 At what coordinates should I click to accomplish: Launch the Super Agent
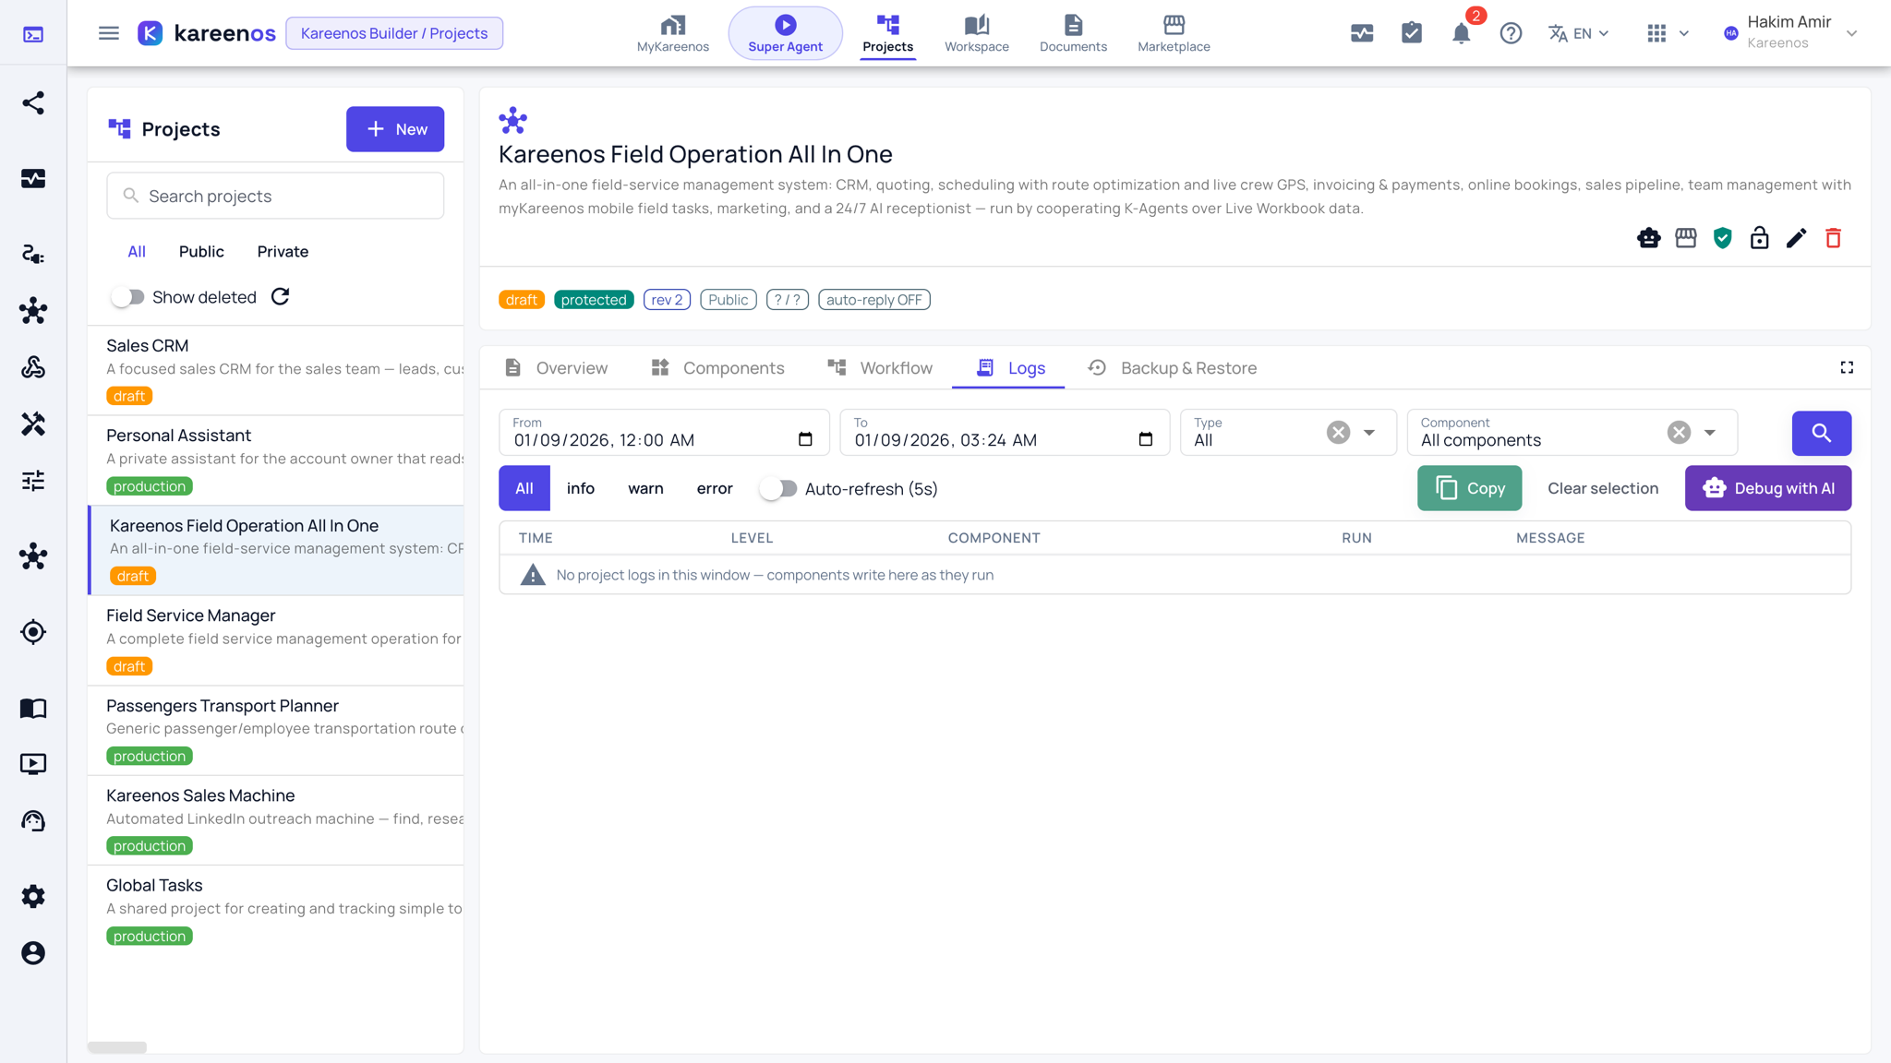[x=786, y=33]
